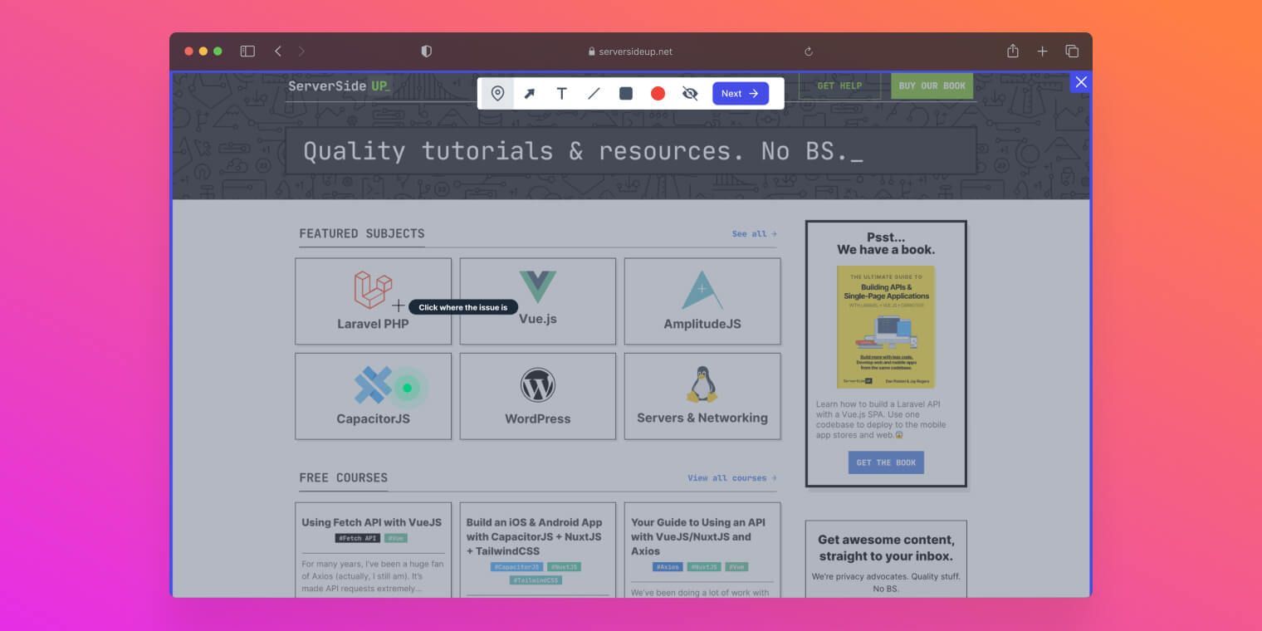Screen dimensions: 1262x631
Task: Show the tab overview
Action: point(1072,51)
